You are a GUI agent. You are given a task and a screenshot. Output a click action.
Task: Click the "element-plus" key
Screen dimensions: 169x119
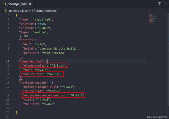pyautogui.click(x=35, y=65)
